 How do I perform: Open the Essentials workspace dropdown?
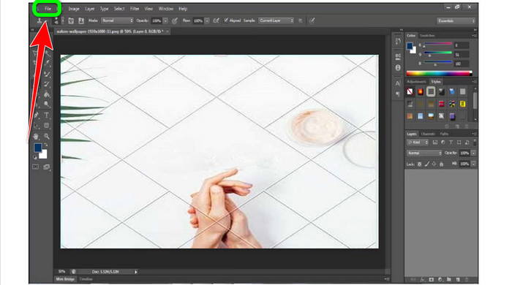point(456,21)
